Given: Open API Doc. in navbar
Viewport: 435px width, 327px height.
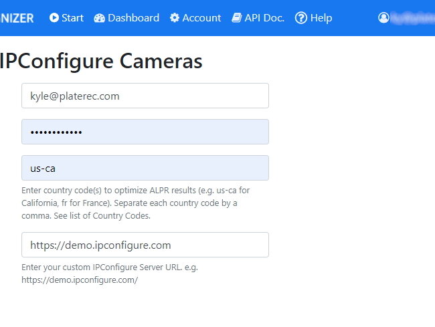Looking at the screenshot, I should tap(258, 18).
